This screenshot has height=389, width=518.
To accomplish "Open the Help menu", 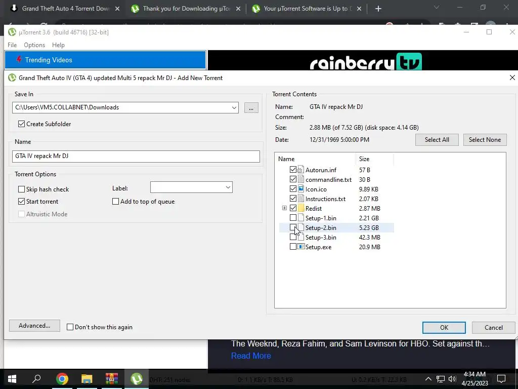I will point(59,45).
